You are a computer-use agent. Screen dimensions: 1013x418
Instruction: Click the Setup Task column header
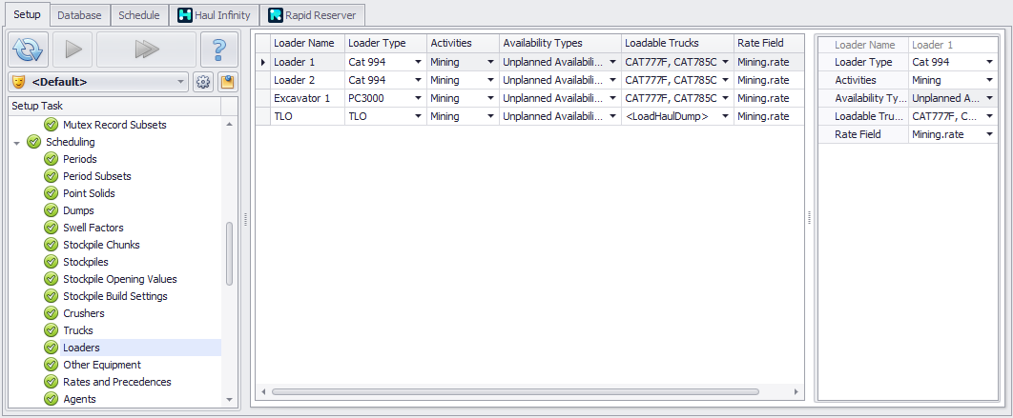pyautogui.click(x=114, y=106)
